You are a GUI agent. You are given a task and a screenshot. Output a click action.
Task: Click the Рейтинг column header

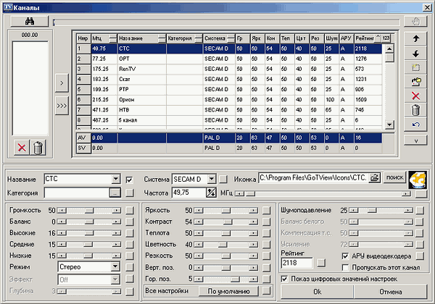(x=365, y=38)
